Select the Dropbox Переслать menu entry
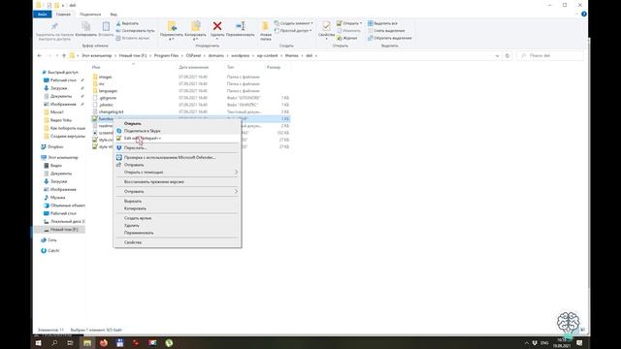The width and height of the screenshot is (621, 349). pos(178,147)
